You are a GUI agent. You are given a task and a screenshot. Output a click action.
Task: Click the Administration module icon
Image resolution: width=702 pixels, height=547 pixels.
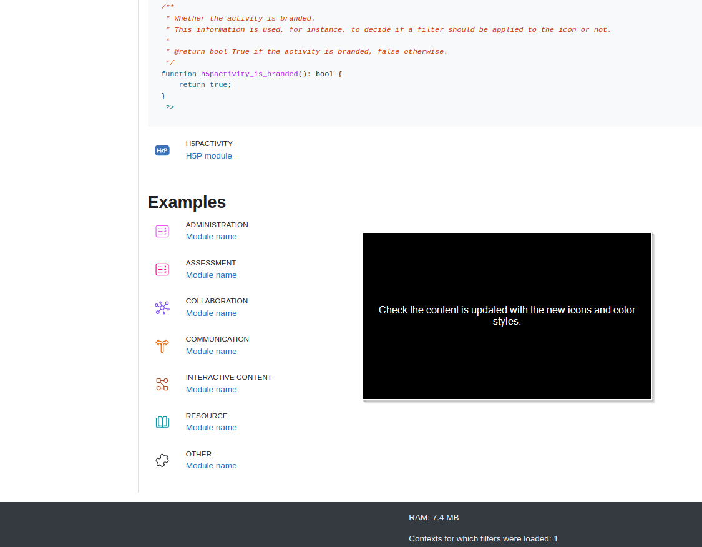coord(162,231)
